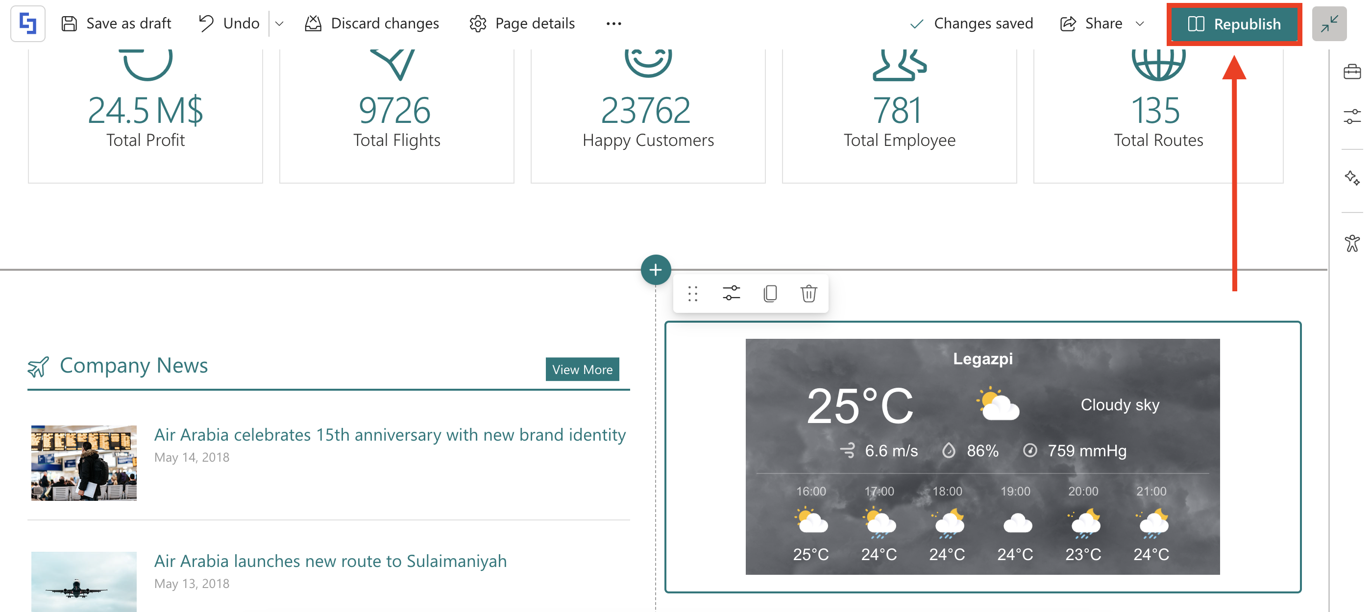1371x612 pixels.
Task: Click Save as draft
Action: pos(116,24)
